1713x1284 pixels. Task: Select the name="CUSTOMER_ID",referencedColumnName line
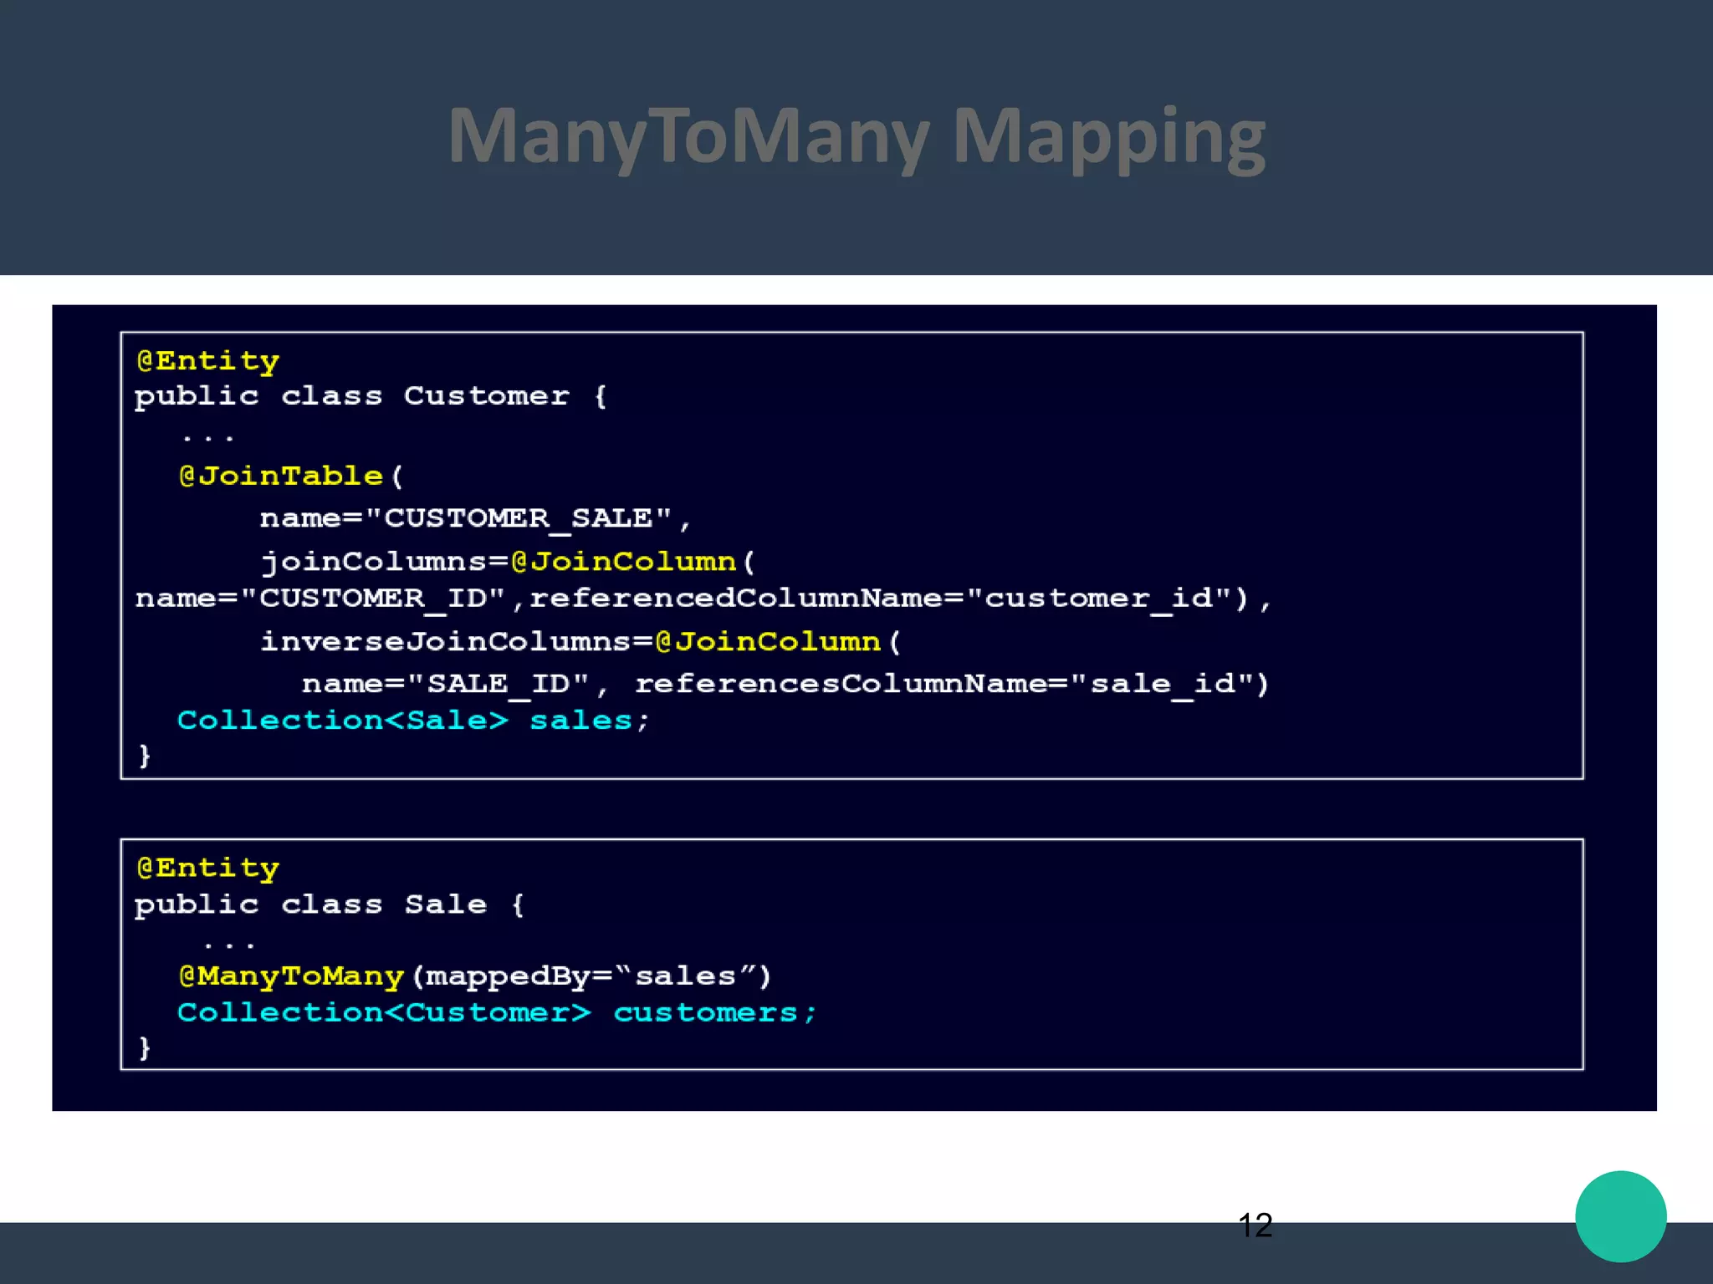[703, 599]
